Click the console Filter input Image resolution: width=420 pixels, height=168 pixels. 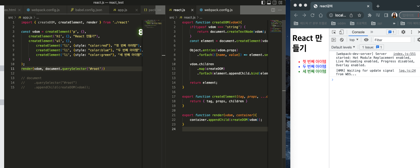coord(392,40)
